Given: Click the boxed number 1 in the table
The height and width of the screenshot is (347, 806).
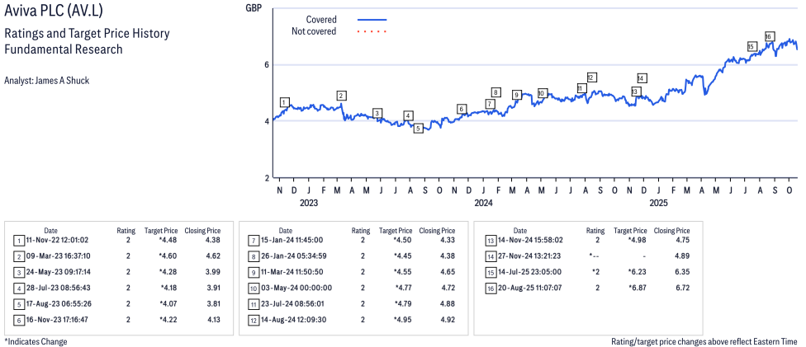Looking at the screenshot, I should (18, 241).
